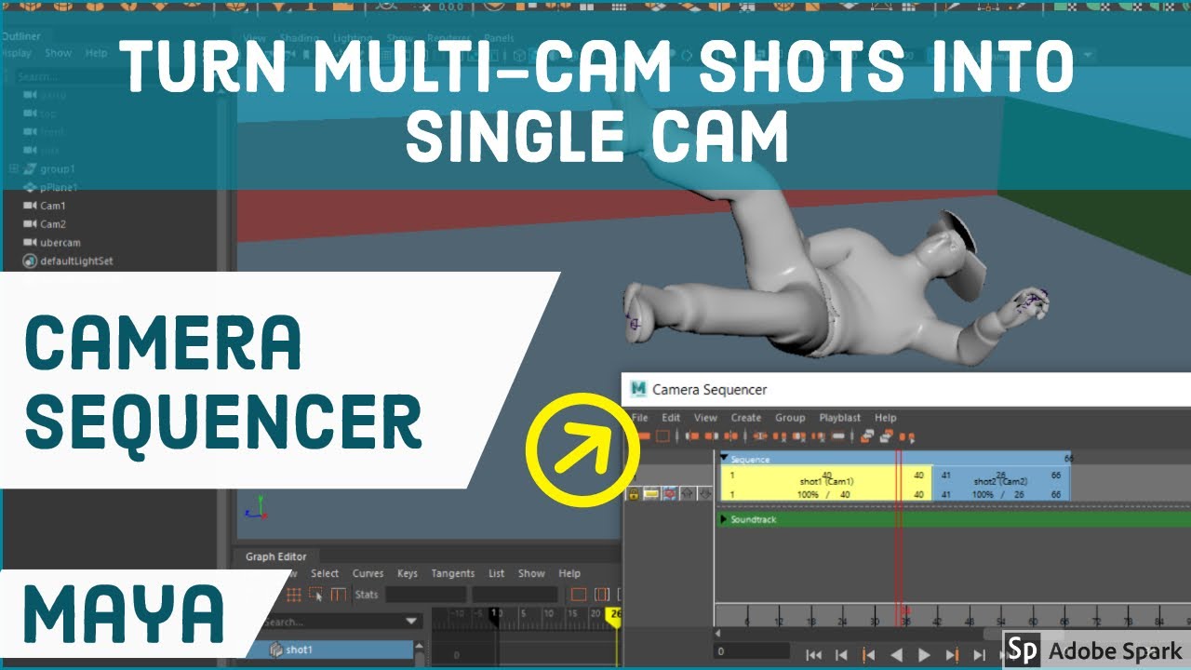The width and height of the screenshot is (1191, 670).
Task: Click the frame number field showing 0
Action: [x=752, y=651]
